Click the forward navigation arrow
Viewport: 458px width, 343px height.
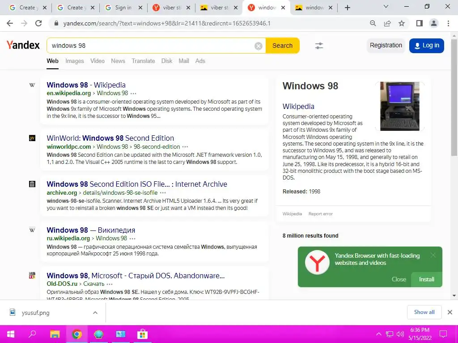pyautogui.click(x=24, y=23)
